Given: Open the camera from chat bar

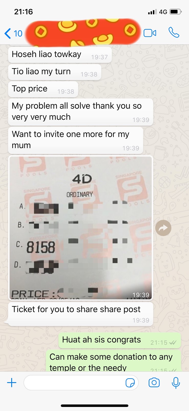Looking at the screenshot, I should (154, 383).
